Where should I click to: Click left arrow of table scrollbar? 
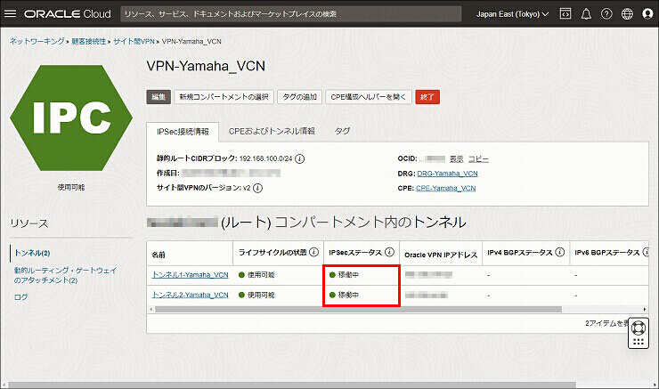click(151, 309)
